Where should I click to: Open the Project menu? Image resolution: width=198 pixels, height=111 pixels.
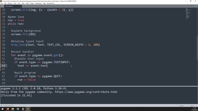32,3
